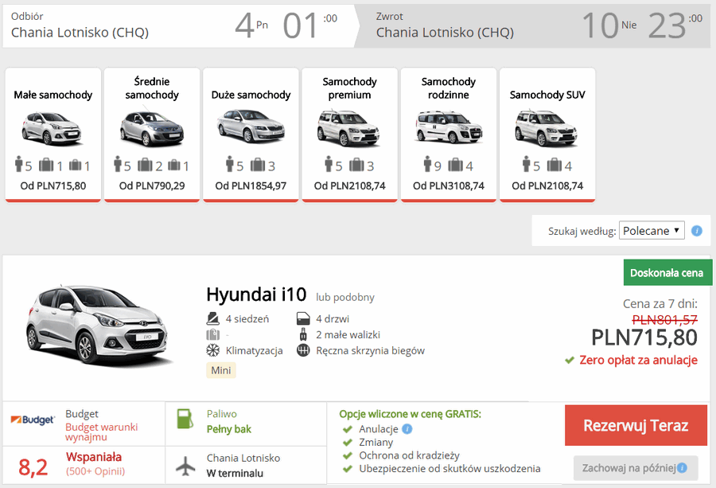Click the 500+ Opinii reviews link

click(94, 472)
